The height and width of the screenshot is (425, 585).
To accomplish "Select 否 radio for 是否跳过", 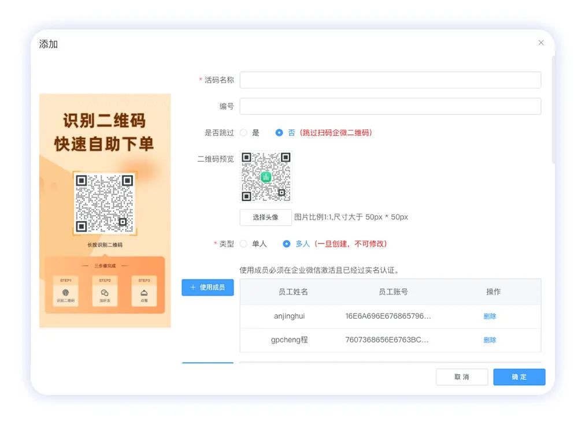I will tap(279, 133).
